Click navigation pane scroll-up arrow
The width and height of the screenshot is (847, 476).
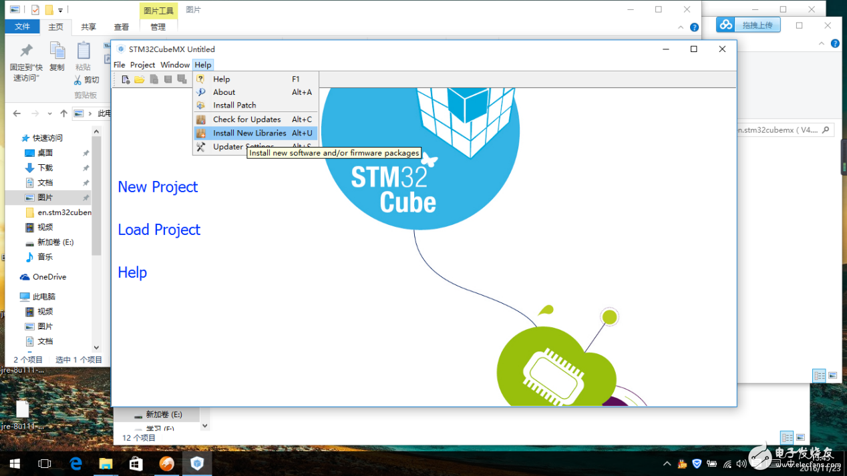click(96, 132)
